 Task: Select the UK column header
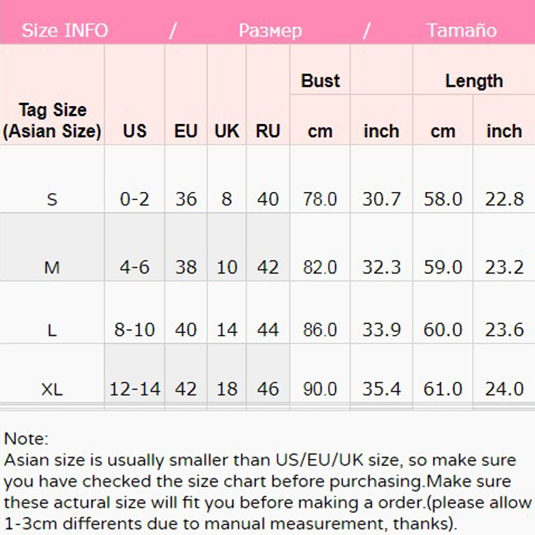pyautogui.click(x=227, y=131)
